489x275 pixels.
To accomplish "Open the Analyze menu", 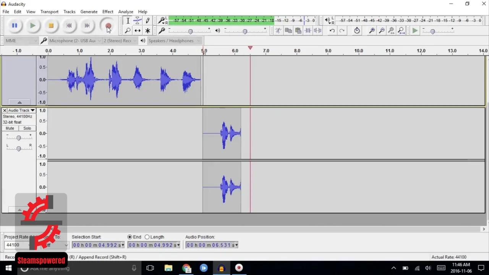I will (126, 12).
